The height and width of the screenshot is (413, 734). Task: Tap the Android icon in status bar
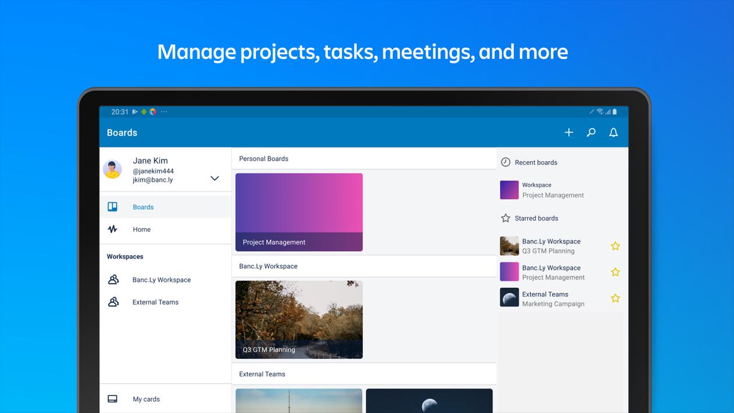144,112
